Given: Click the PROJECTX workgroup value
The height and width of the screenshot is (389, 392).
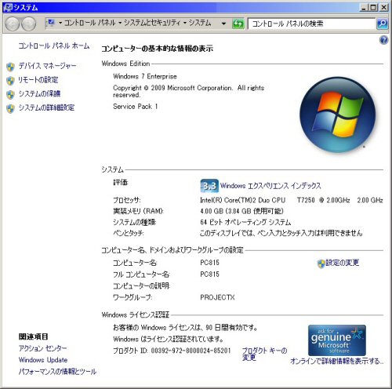Looking at the screenshot, I should (217, 297).
